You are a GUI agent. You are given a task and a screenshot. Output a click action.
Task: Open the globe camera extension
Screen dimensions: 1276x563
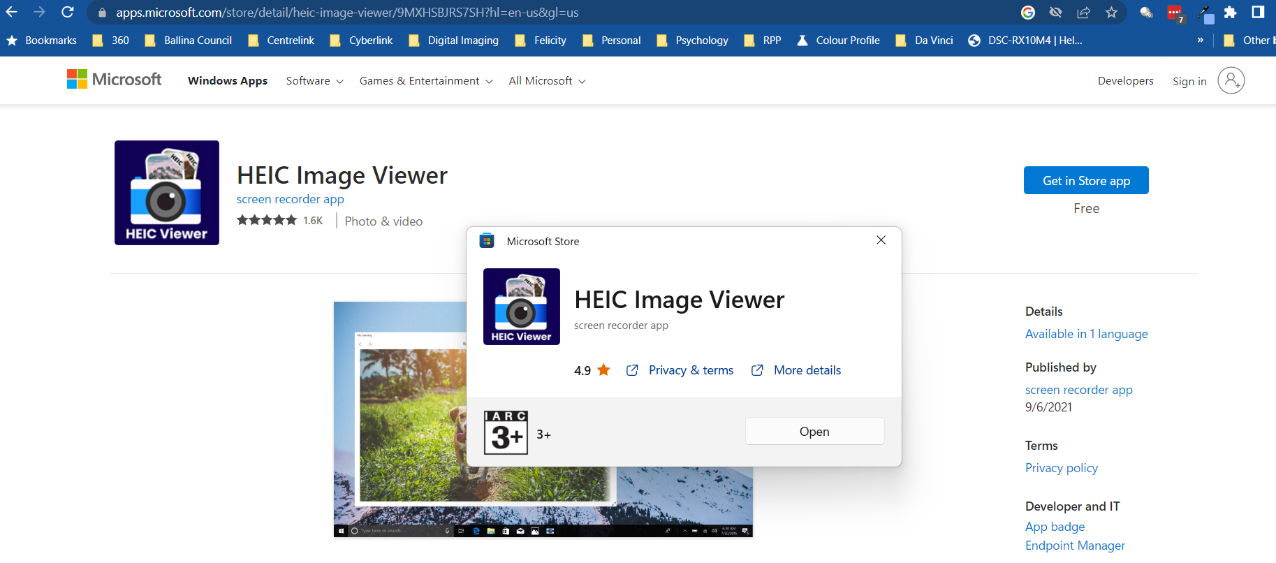tap(1146, 13)
